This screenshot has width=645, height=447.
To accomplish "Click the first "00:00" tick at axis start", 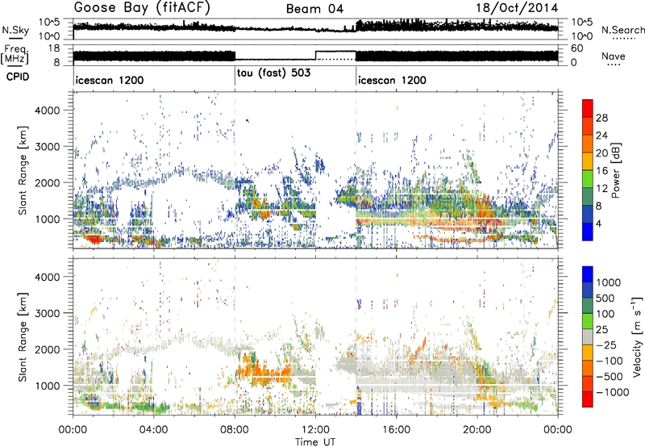I will pyautogui.click(x=73, y=430).
